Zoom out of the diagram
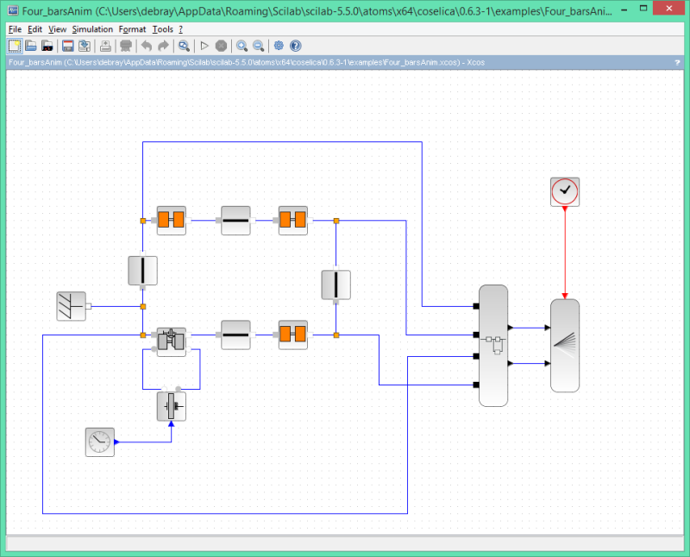This screenshot has width=690, height=557. pyautogui.click(x=258, y=46)
